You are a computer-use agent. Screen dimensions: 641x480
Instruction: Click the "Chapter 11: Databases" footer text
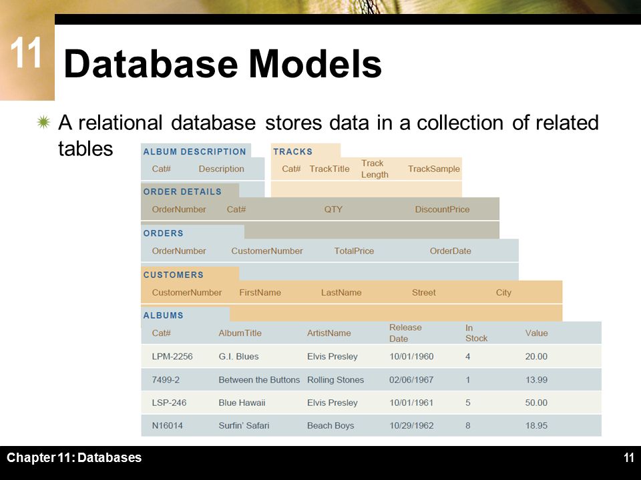74,457
